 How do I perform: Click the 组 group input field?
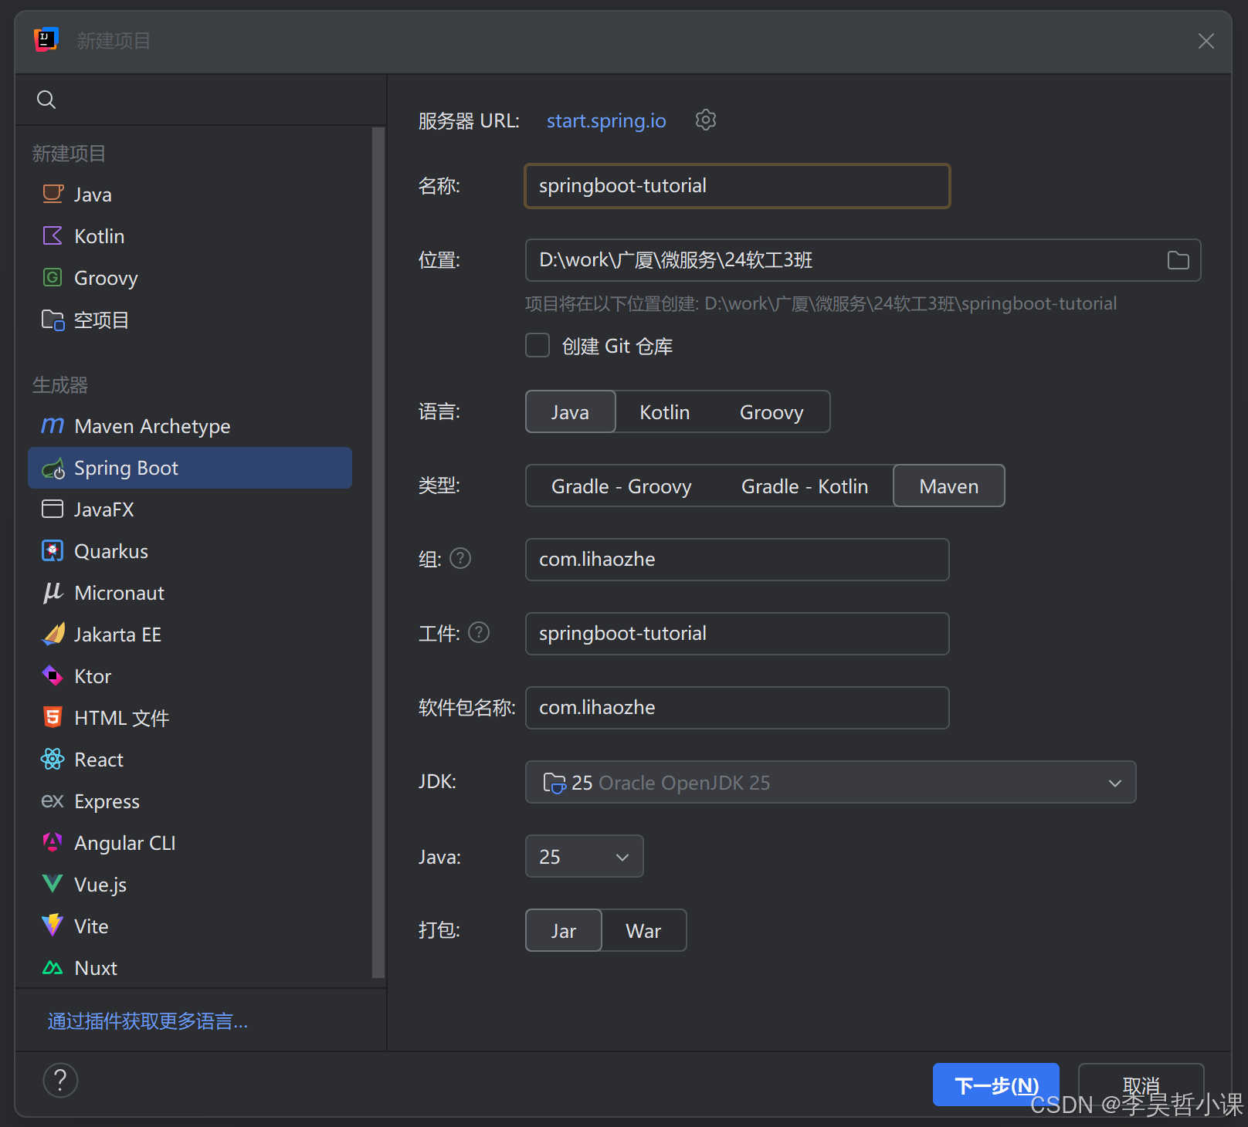tap(737, 560)
